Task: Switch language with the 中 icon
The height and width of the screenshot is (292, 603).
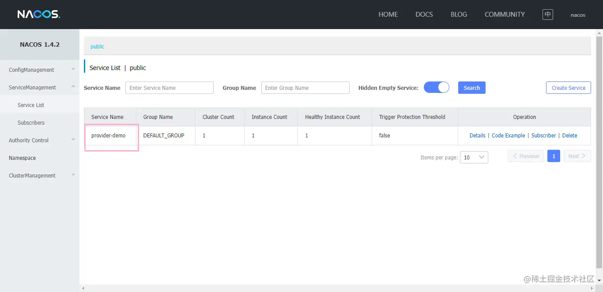Action: pos(547,15)
